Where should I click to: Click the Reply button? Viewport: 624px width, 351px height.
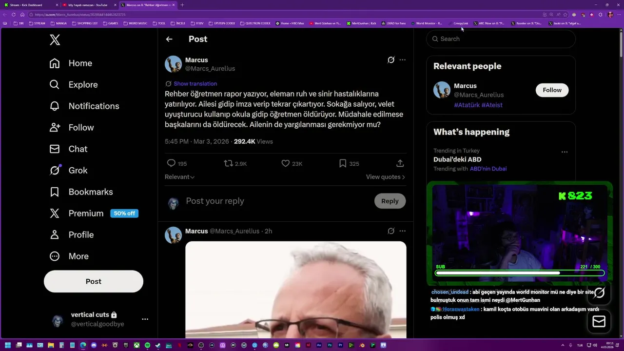[x=390, y=201]
